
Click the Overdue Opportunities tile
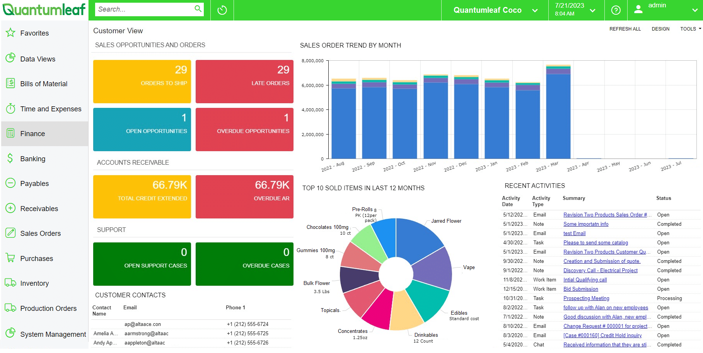coord(244,130)
